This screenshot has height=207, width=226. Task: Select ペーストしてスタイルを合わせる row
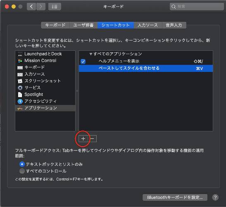point(146,68)
